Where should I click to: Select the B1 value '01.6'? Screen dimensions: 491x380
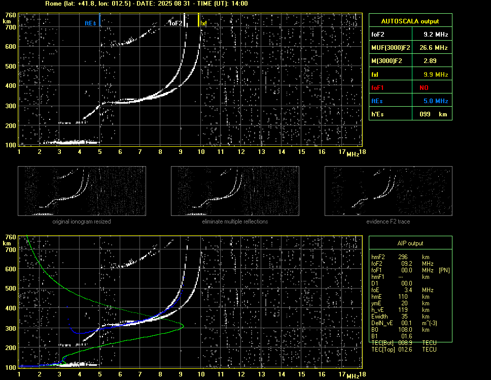click(x=407, y=336)
